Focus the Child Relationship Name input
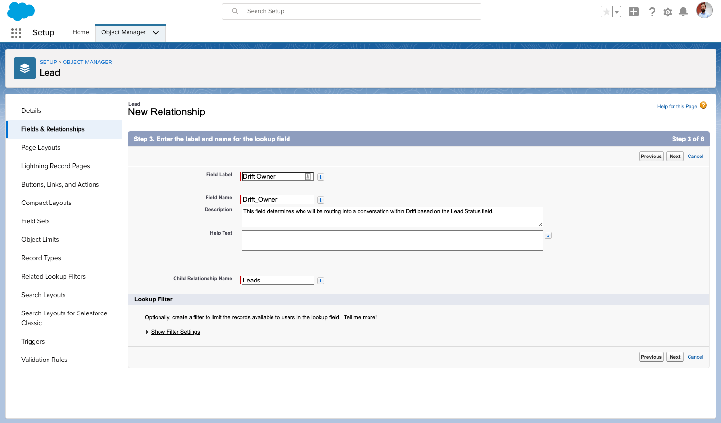Viewport: 721px width, 423px height. (x=278, y=281)
